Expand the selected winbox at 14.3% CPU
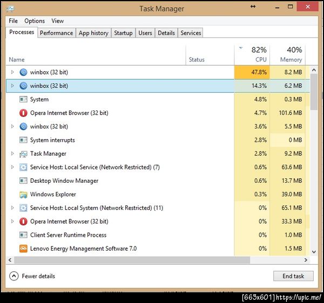 [12, 86]
